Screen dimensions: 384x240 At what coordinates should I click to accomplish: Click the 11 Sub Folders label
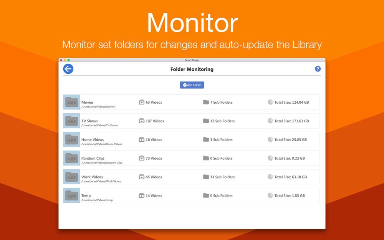222,177
